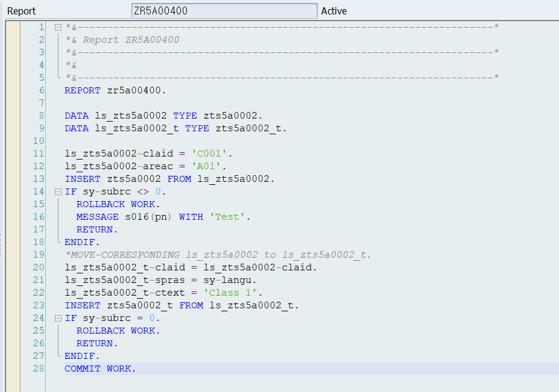Click the line 'INSERT zts5a0002_t FROM ls_zts5a0002_t'

pos(182,305)
